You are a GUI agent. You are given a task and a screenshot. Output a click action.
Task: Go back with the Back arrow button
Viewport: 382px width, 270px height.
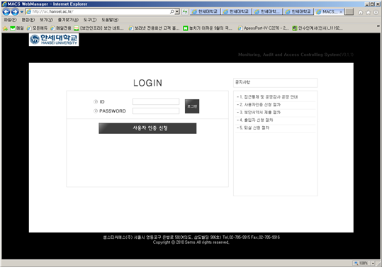pyautogui.click(x=6, y=12)
